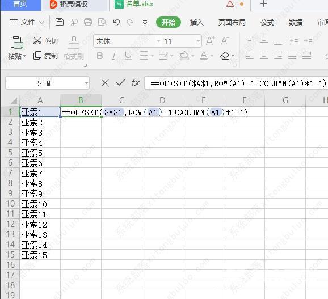The height and width of the screenshot is (299, 328).
Task: Cancel formula entry with X icon
Action: (x=105, y=83)
